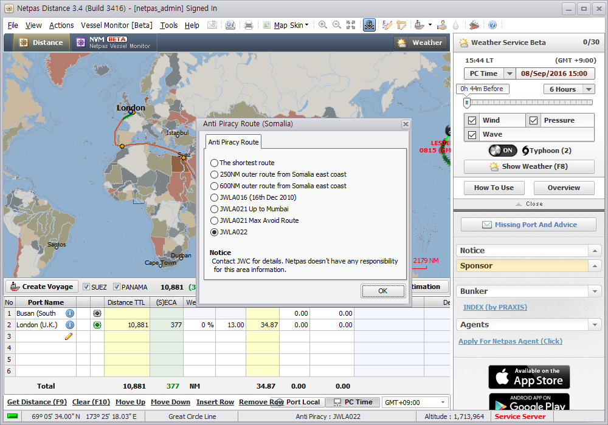Click Show Weather (F8) button

point(530,166)
